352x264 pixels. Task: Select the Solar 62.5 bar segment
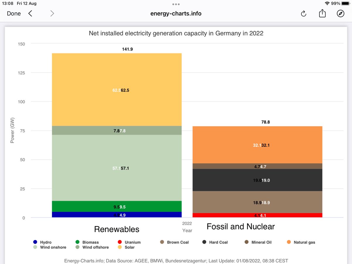tap(117, 89)
